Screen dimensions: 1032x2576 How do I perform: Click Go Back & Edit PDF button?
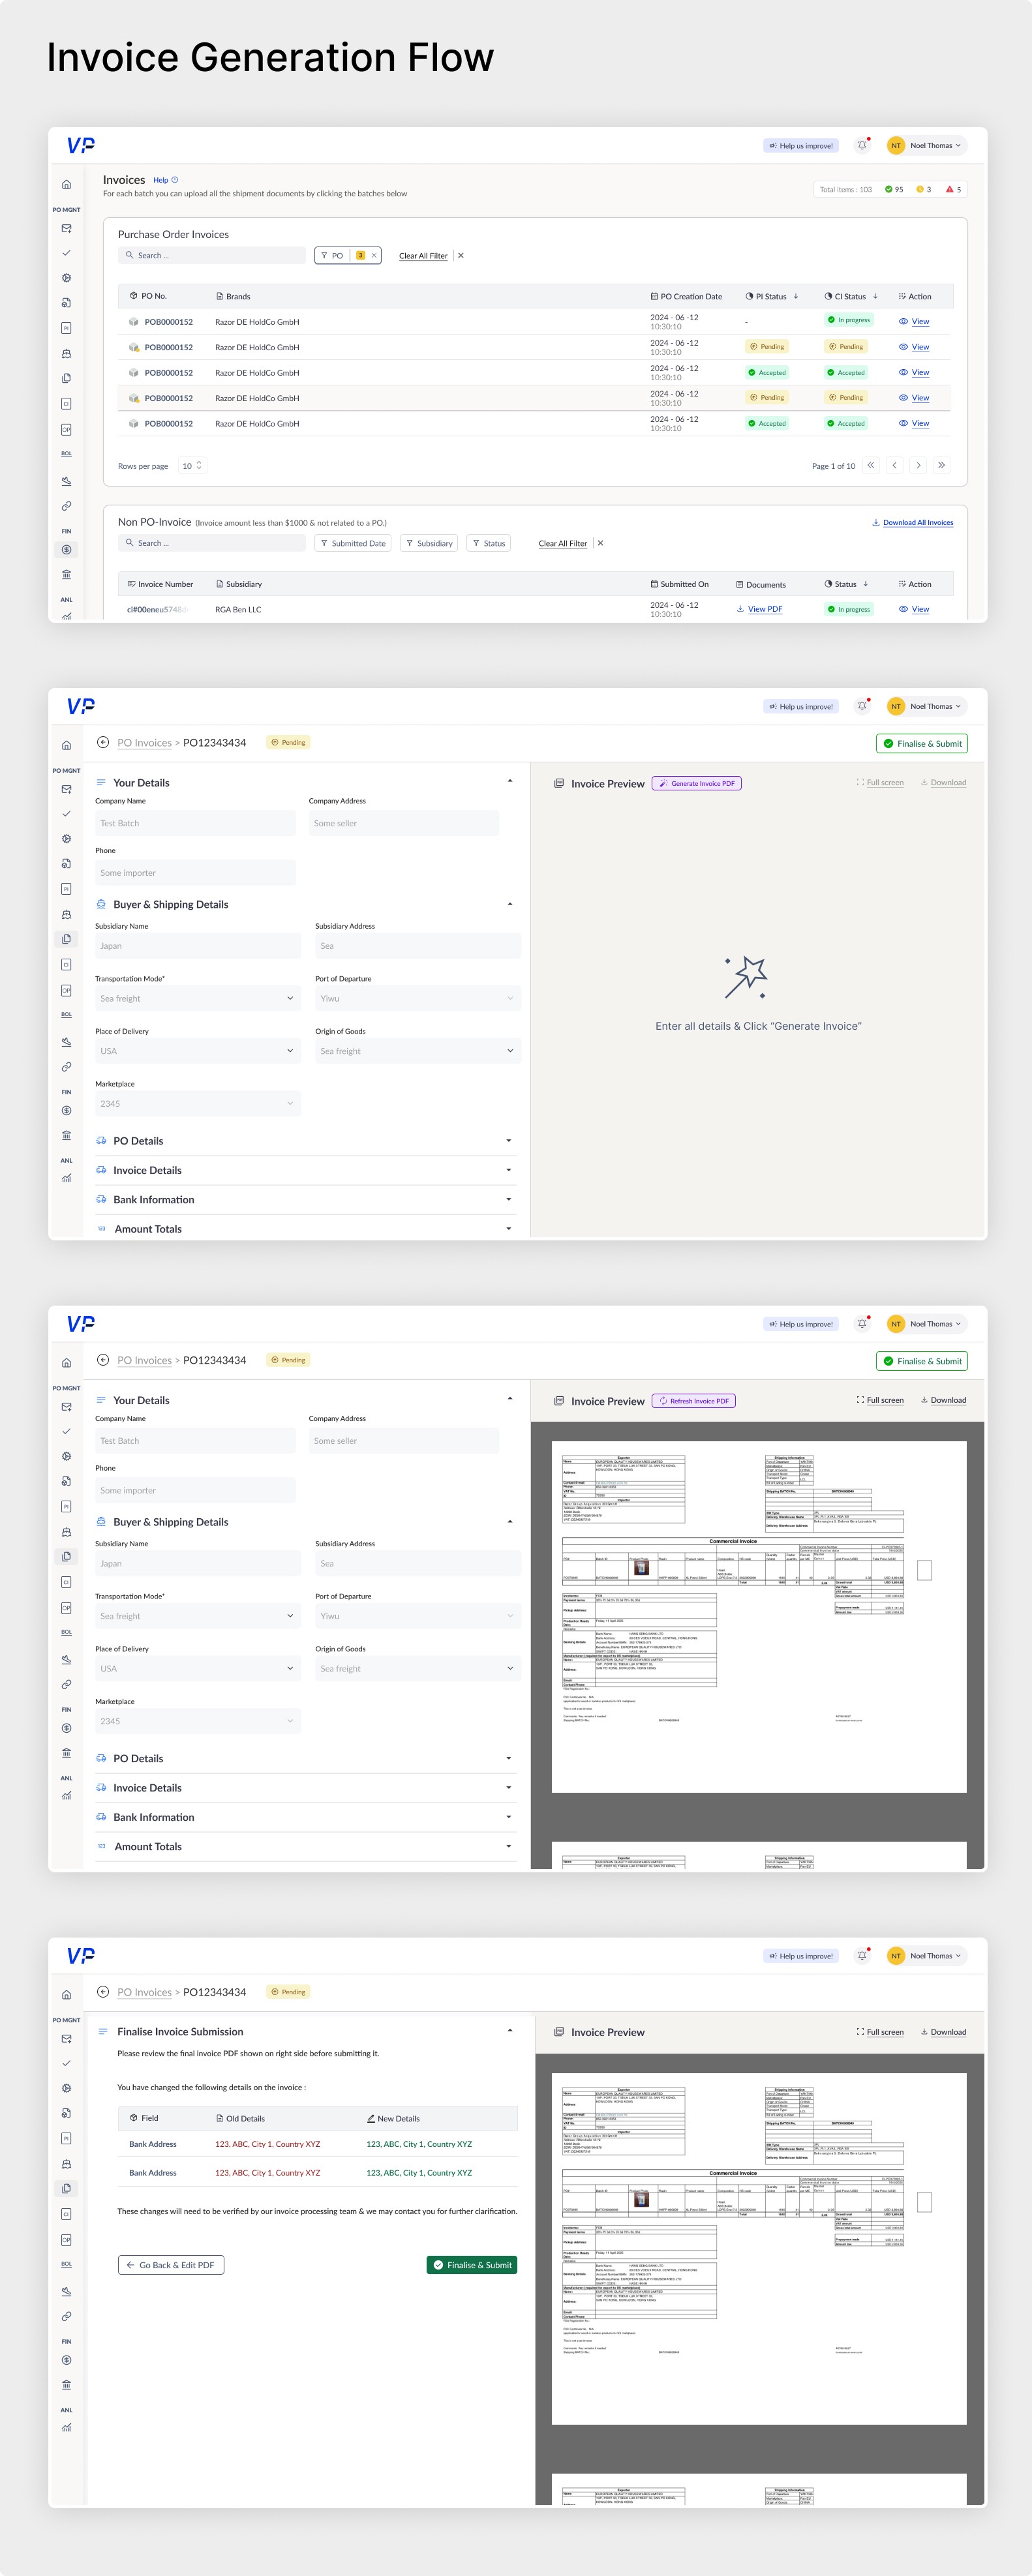point(171,2265)
